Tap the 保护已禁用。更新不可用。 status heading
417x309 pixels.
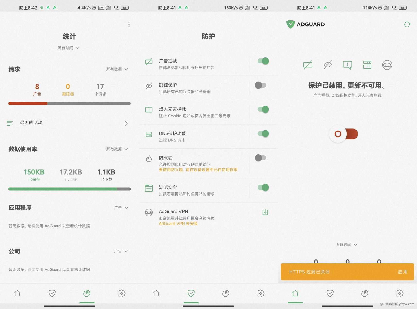347,85
